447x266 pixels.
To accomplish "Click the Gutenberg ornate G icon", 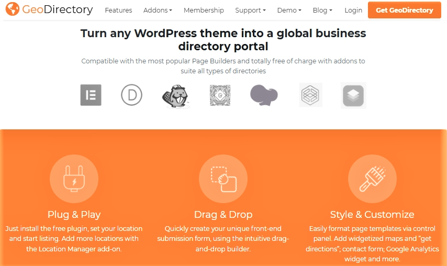I will (x=220, y=95).
